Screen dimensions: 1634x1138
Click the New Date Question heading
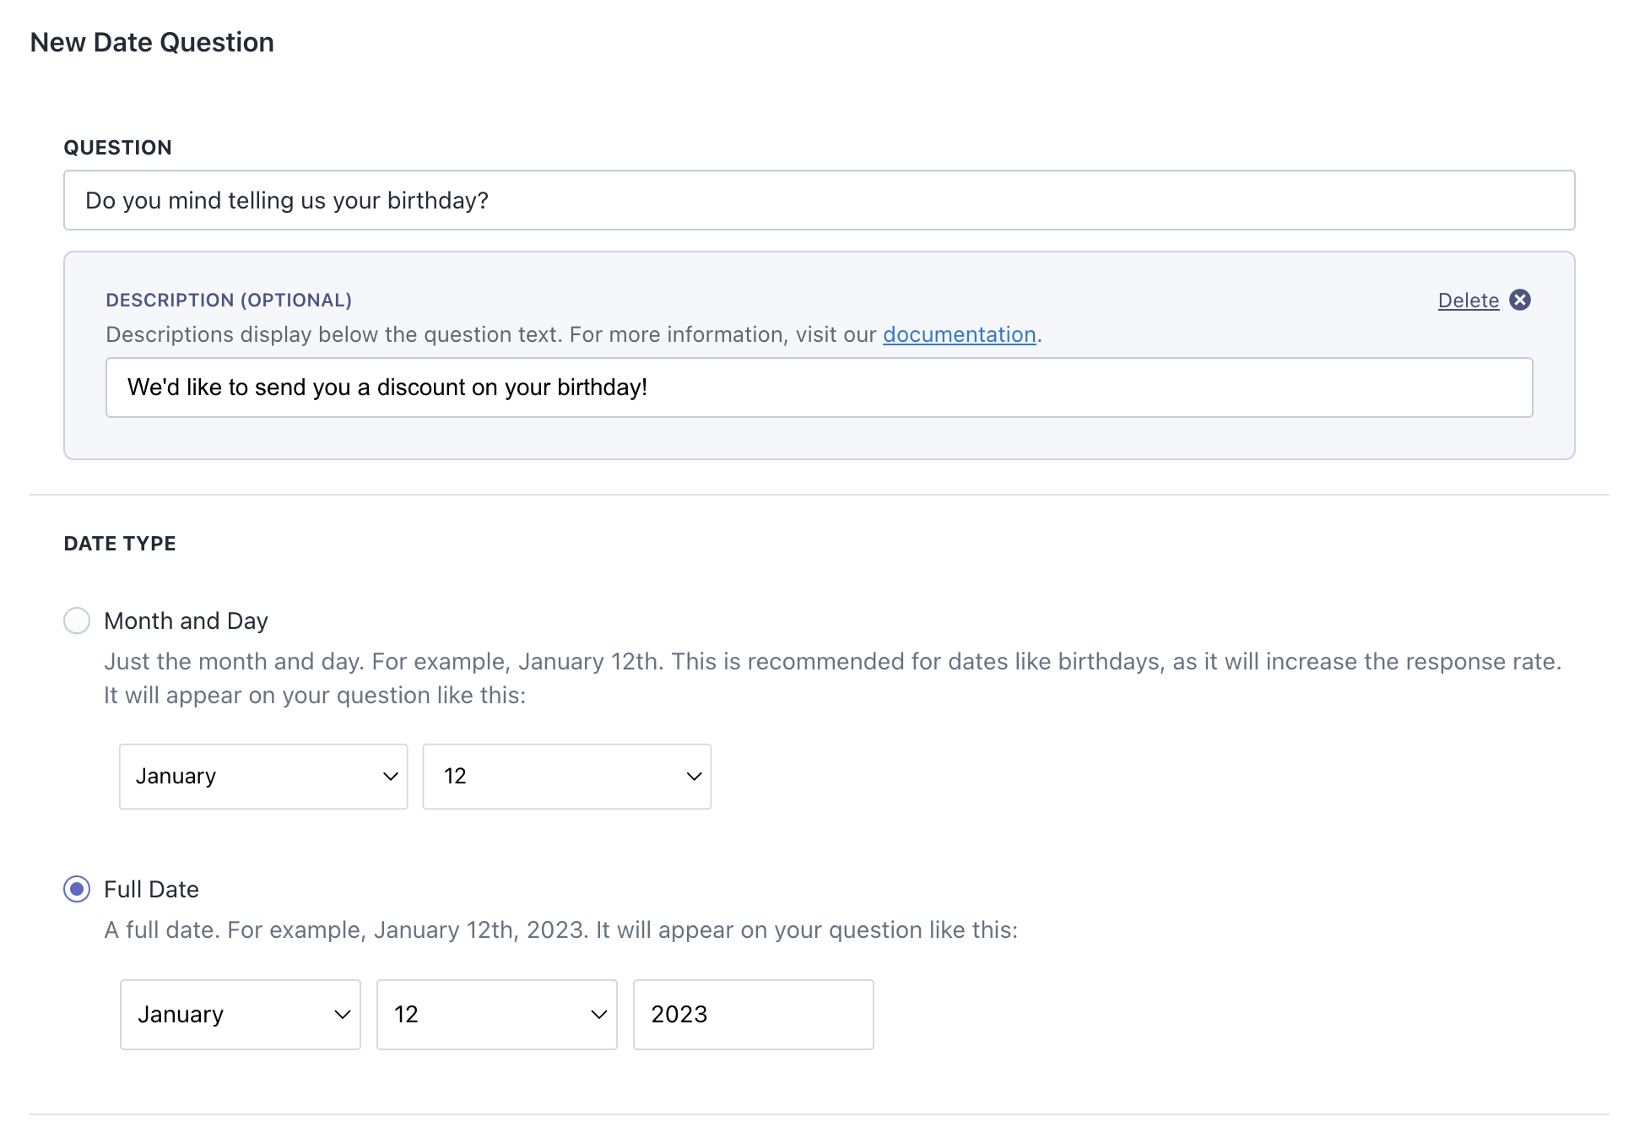[x=152, y=42]
